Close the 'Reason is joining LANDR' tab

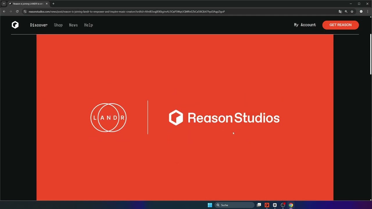pyautogui.click(x=46, y=4)
